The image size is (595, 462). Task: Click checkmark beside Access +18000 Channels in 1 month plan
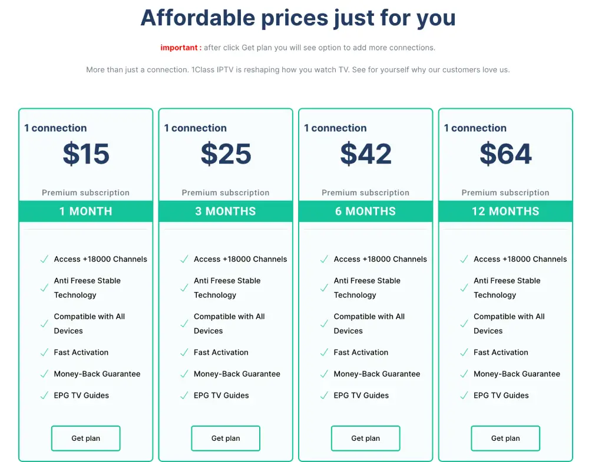pos(44,259)
